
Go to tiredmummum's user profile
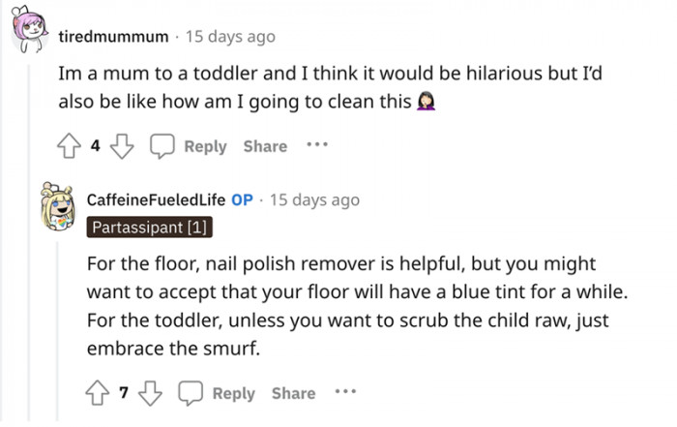(113, 37)
